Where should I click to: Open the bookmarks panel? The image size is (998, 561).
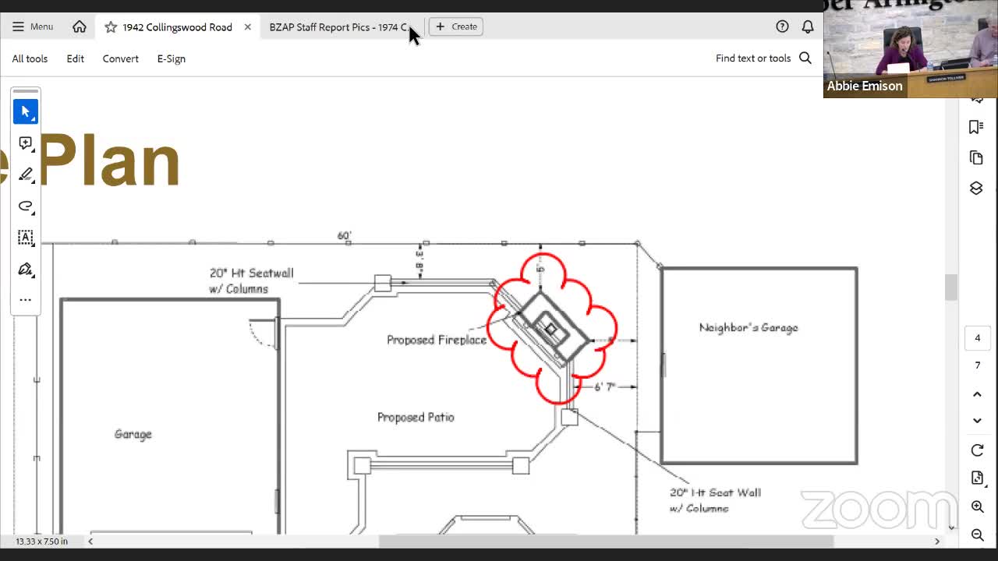tap(976, 127)
